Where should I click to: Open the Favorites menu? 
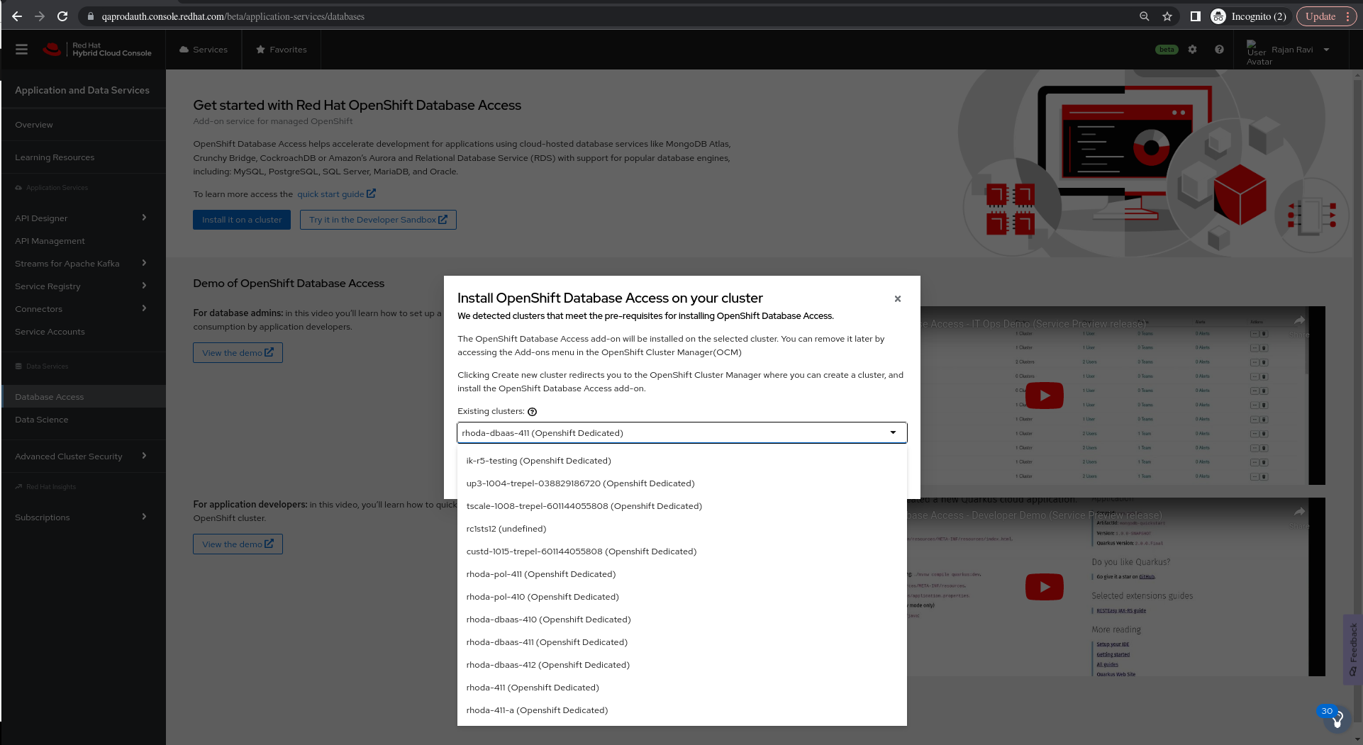[282, 50]
